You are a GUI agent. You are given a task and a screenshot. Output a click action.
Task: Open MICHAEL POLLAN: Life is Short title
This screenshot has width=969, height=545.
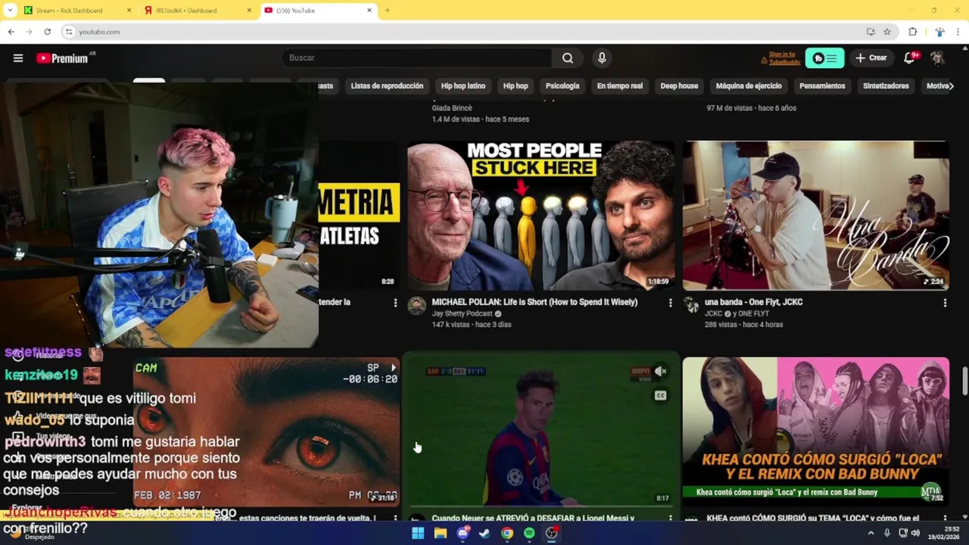pos(534,302)
